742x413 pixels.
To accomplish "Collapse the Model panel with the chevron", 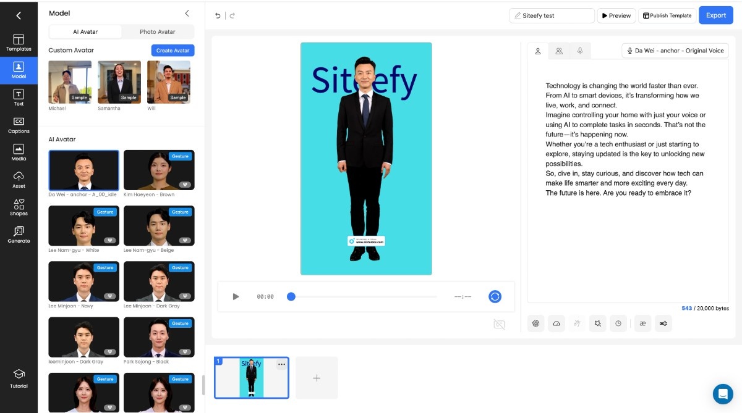I will (x=187, y=13).
